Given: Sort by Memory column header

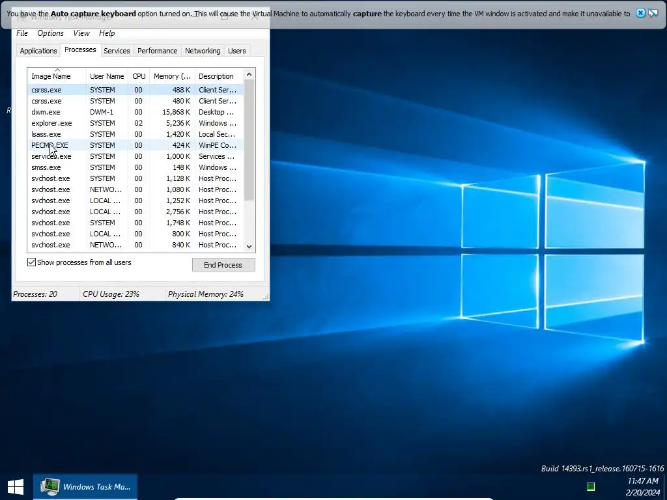Looking at the screenshot, I should (x=172, y=76).
